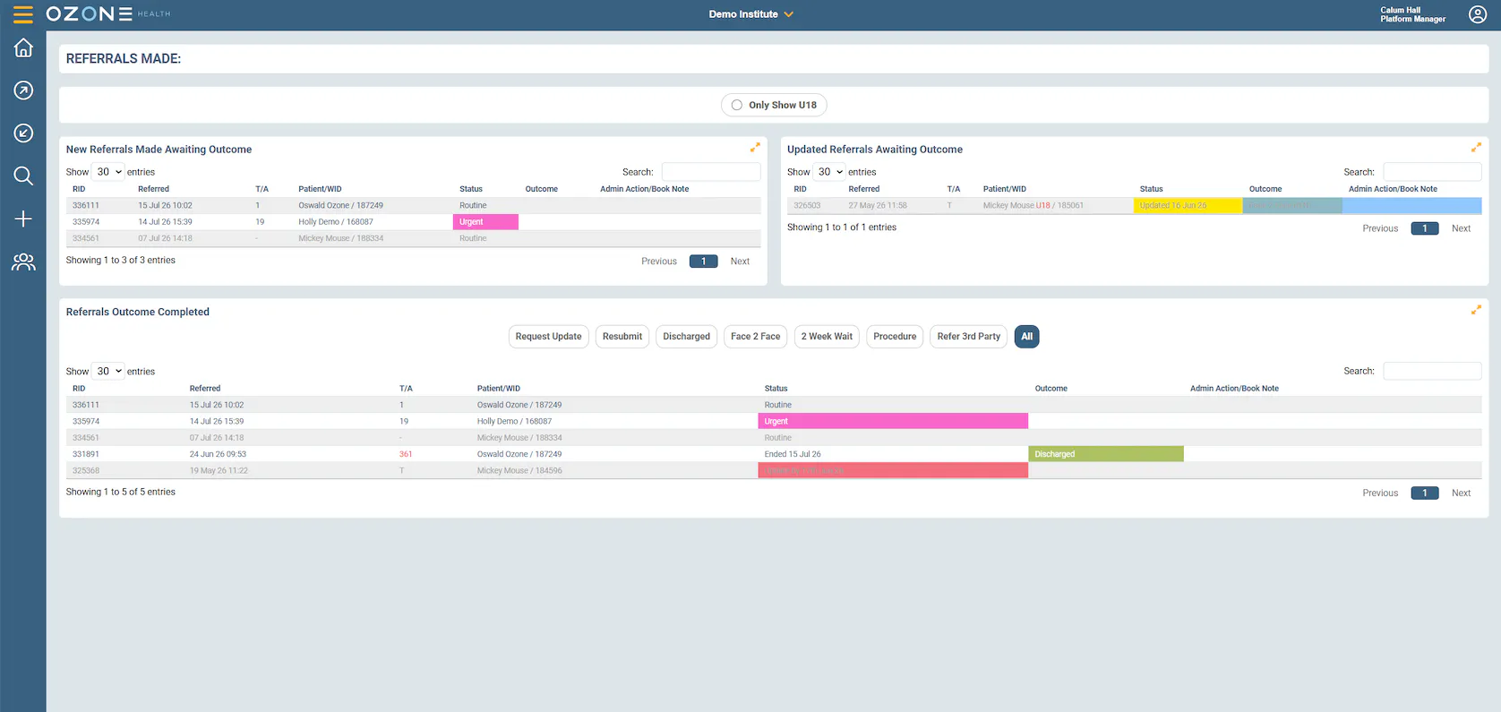Select the Discharged filter tab
Screen dimensions: 1501x712
coord(686,337)
